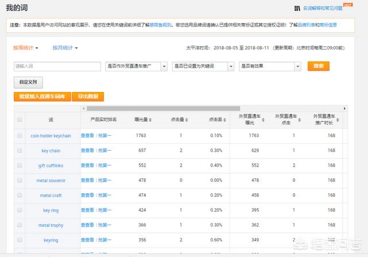Sort by 点击率 using the sort arrows
Viewport: 368px width, 257px height.
click(x=224, y=120)
